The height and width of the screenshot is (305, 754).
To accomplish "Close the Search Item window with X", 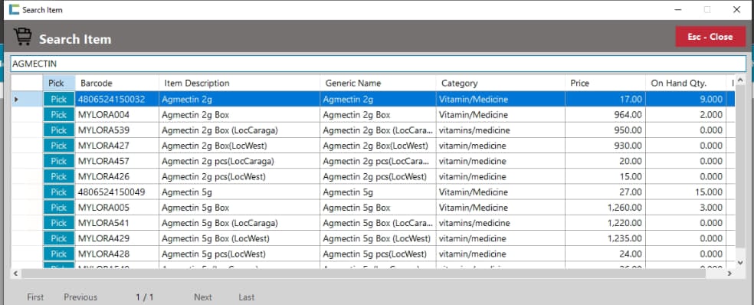I will pos(736,9).
